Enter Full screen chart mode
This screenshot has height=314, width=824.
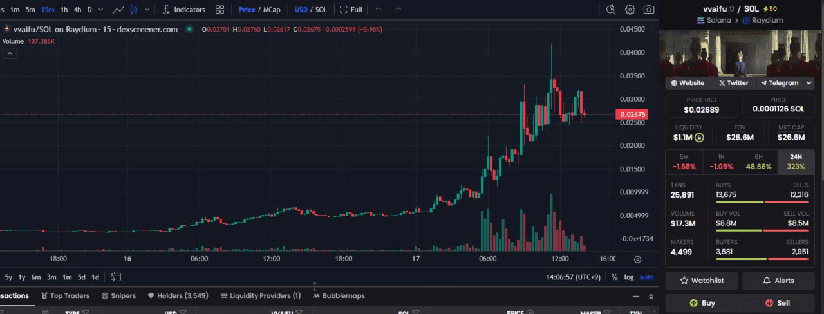pos(351,10)
